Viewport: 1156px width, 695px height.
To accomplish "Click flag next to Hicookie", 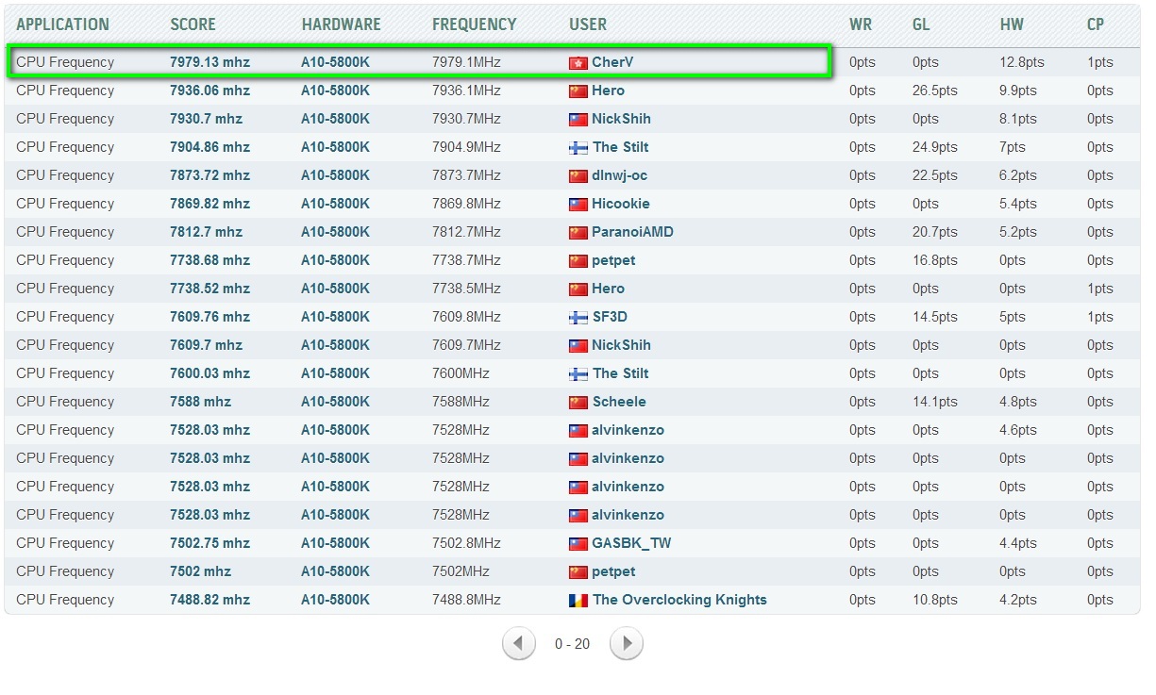I will pyautogui.click(x=578, y=205).
